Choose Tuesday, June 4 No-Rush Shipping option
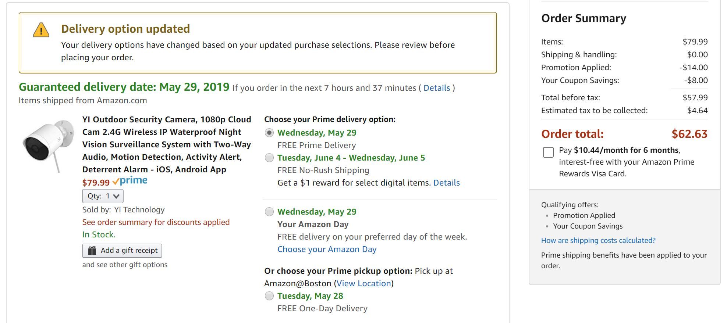The image size is (727, 323). coord(269,158)
